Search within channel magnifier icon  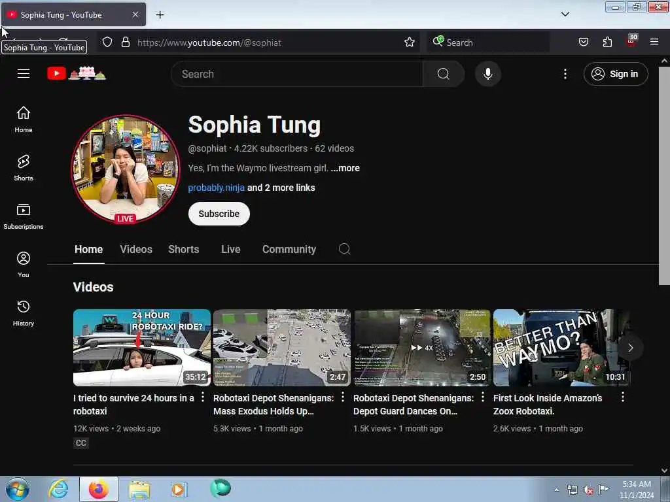point(344,249)
